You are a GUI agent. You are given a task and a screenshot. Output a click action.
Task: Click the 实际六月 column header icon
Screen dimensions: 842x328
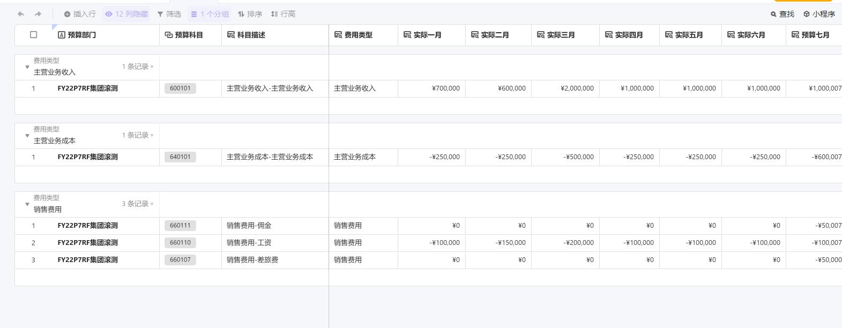[731, 35]
